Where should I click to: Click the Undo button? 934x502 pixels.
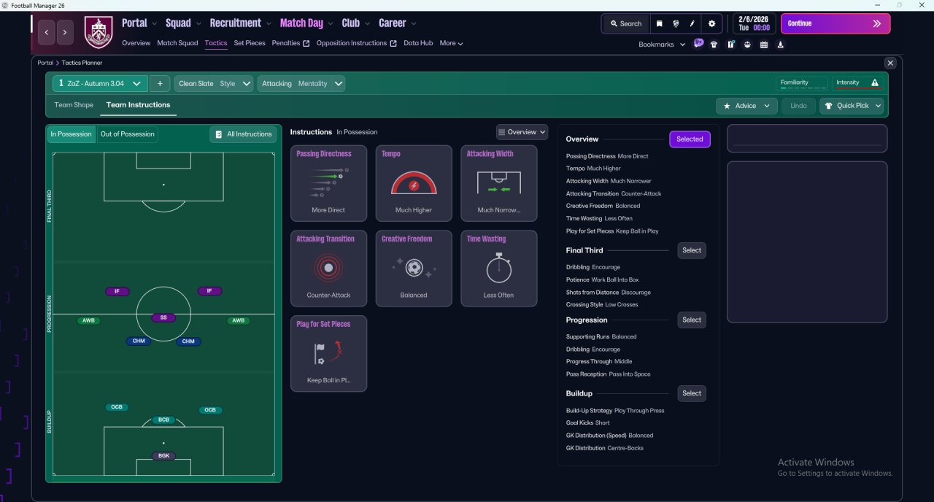point(798,106)
